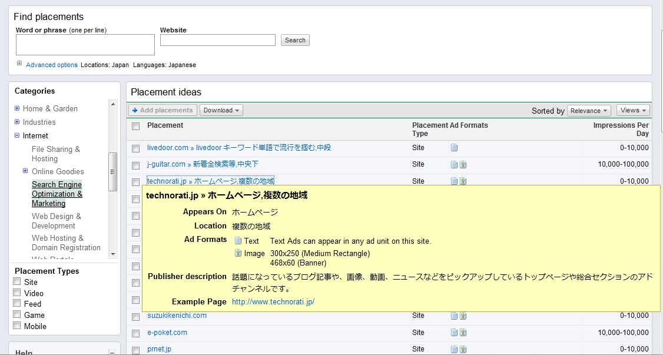Click the text ad icon in the prnet.jp row
Viewport: 663px width, 355px height.
[x=454, y=349]
